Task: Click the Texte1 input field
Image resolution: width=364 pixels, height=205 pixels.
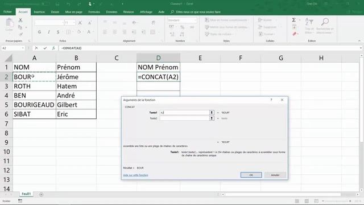Action: tap(184, 113)
